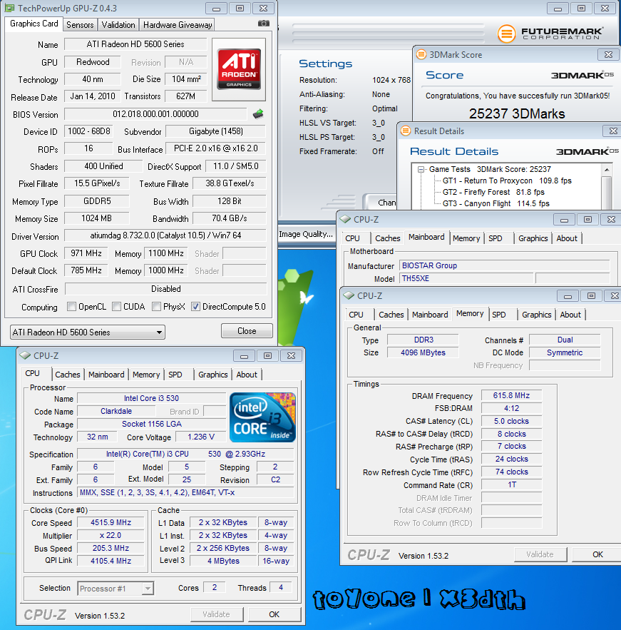The height and width of the screenshot is (630, 621).
Task: Open the Validation tab in GPU-Z
Action: coord(118,25)
